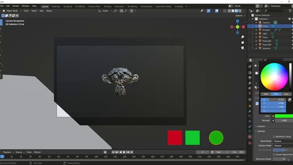Screen dimensions: 293x165
Task: Click the Move view hand gizmo
Action: [x=243, y=43]
